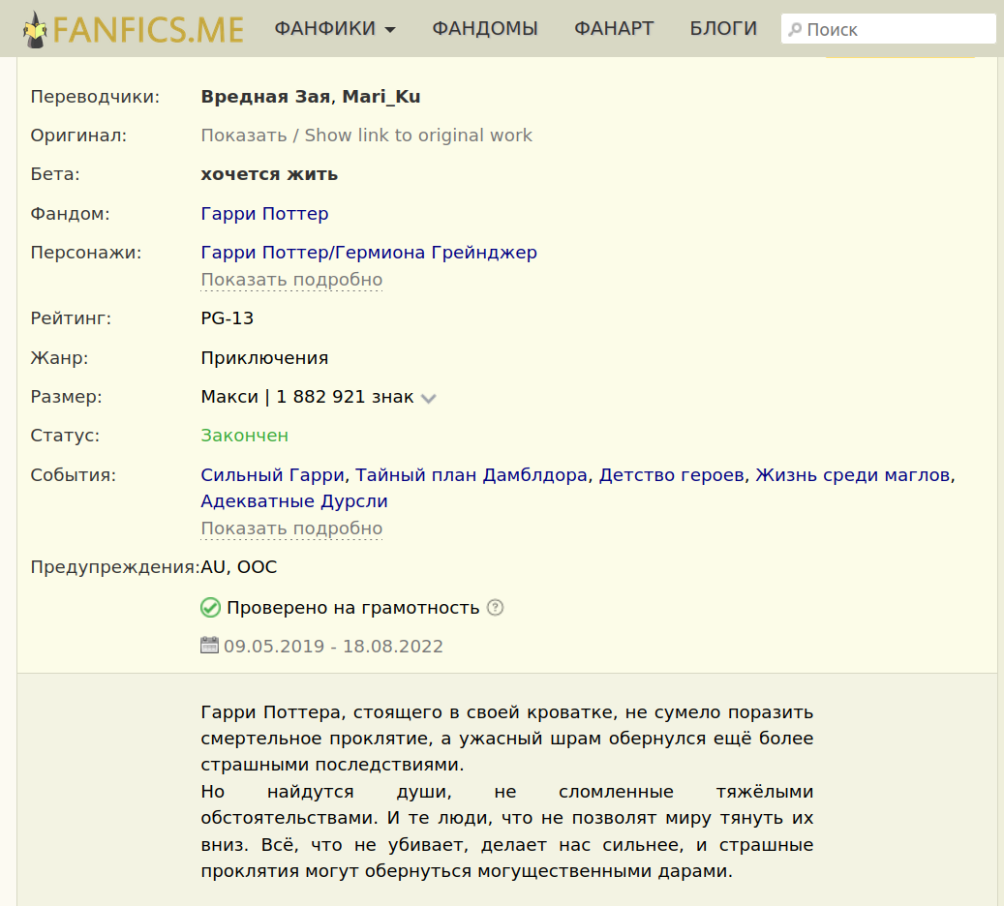1004x906 pixels.
Task: Show link to original work
Action: pos(366,136)
